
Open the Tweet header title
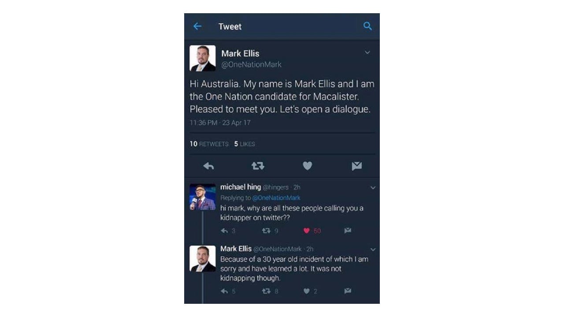coord(230,26)
